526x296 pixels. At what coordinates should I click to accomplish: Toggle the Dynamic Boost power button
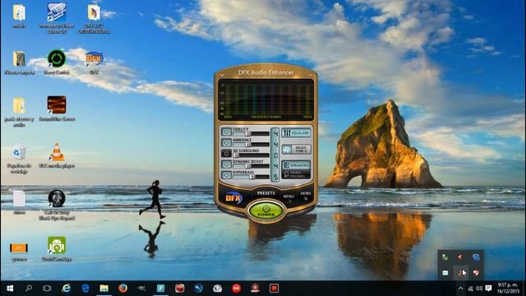tap(227, 164)
